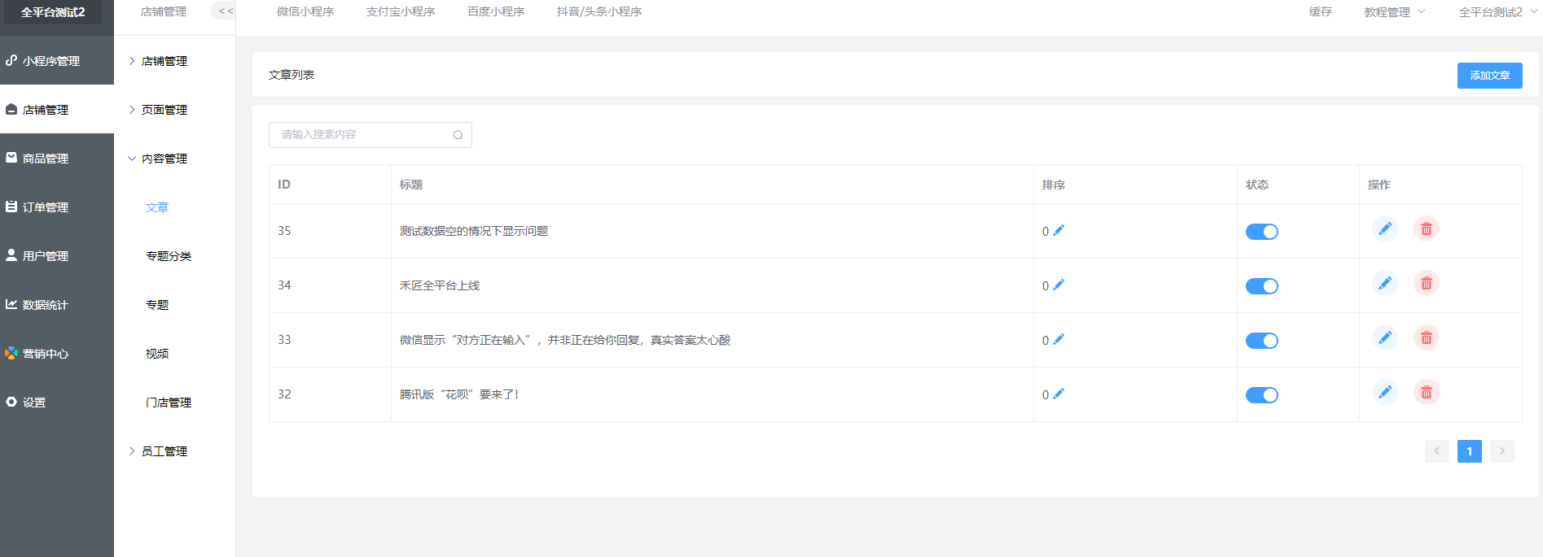Click 缓存 link in top bar
This screenshot has height=557, width=1543.
[1320, 11]
